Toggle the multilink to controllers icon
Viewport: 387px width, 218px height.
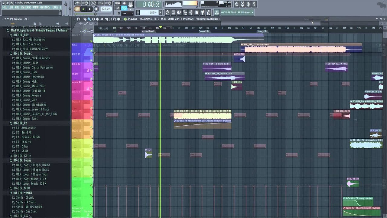(x=124, y=8)
